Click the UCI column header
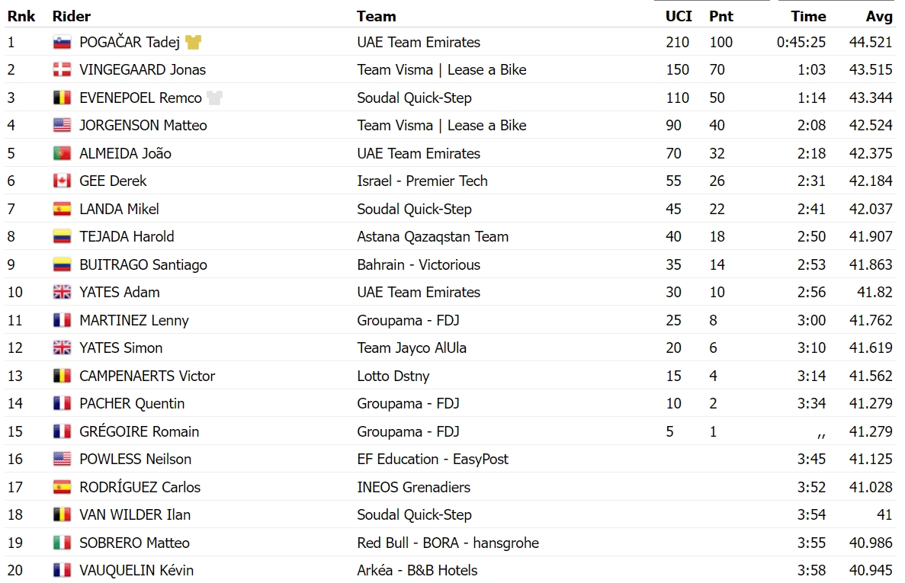The height and width of the screenshot is (583, 905). pos(679,16)
